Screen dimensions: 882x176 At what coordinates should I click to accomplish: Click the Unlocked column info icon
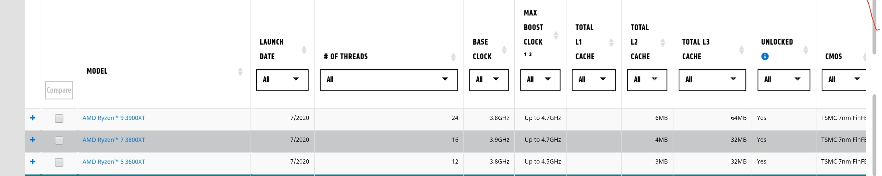point(765,57)
